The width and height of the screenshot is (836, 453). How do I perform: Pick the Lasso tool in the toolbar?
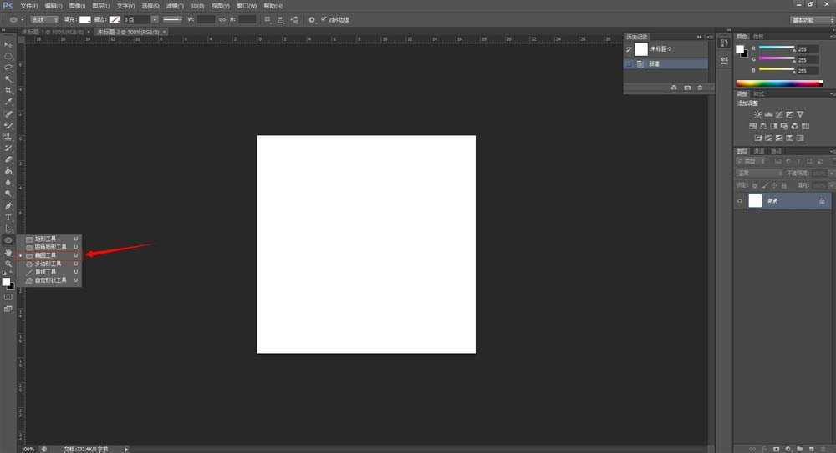click(x=8, y=67)
